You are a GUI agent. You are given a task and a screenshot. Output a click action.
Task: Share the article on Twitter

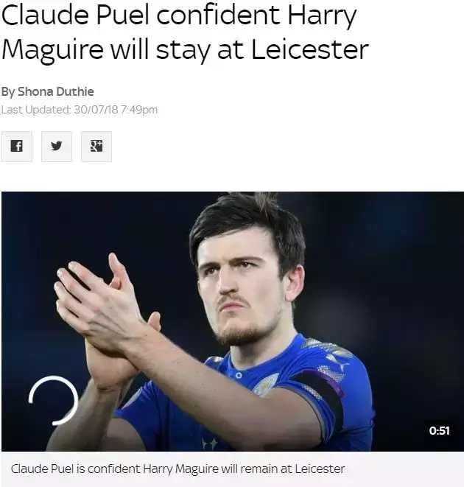tap(57, 147)
